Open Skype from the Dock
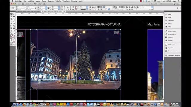 tap(88, 104)
